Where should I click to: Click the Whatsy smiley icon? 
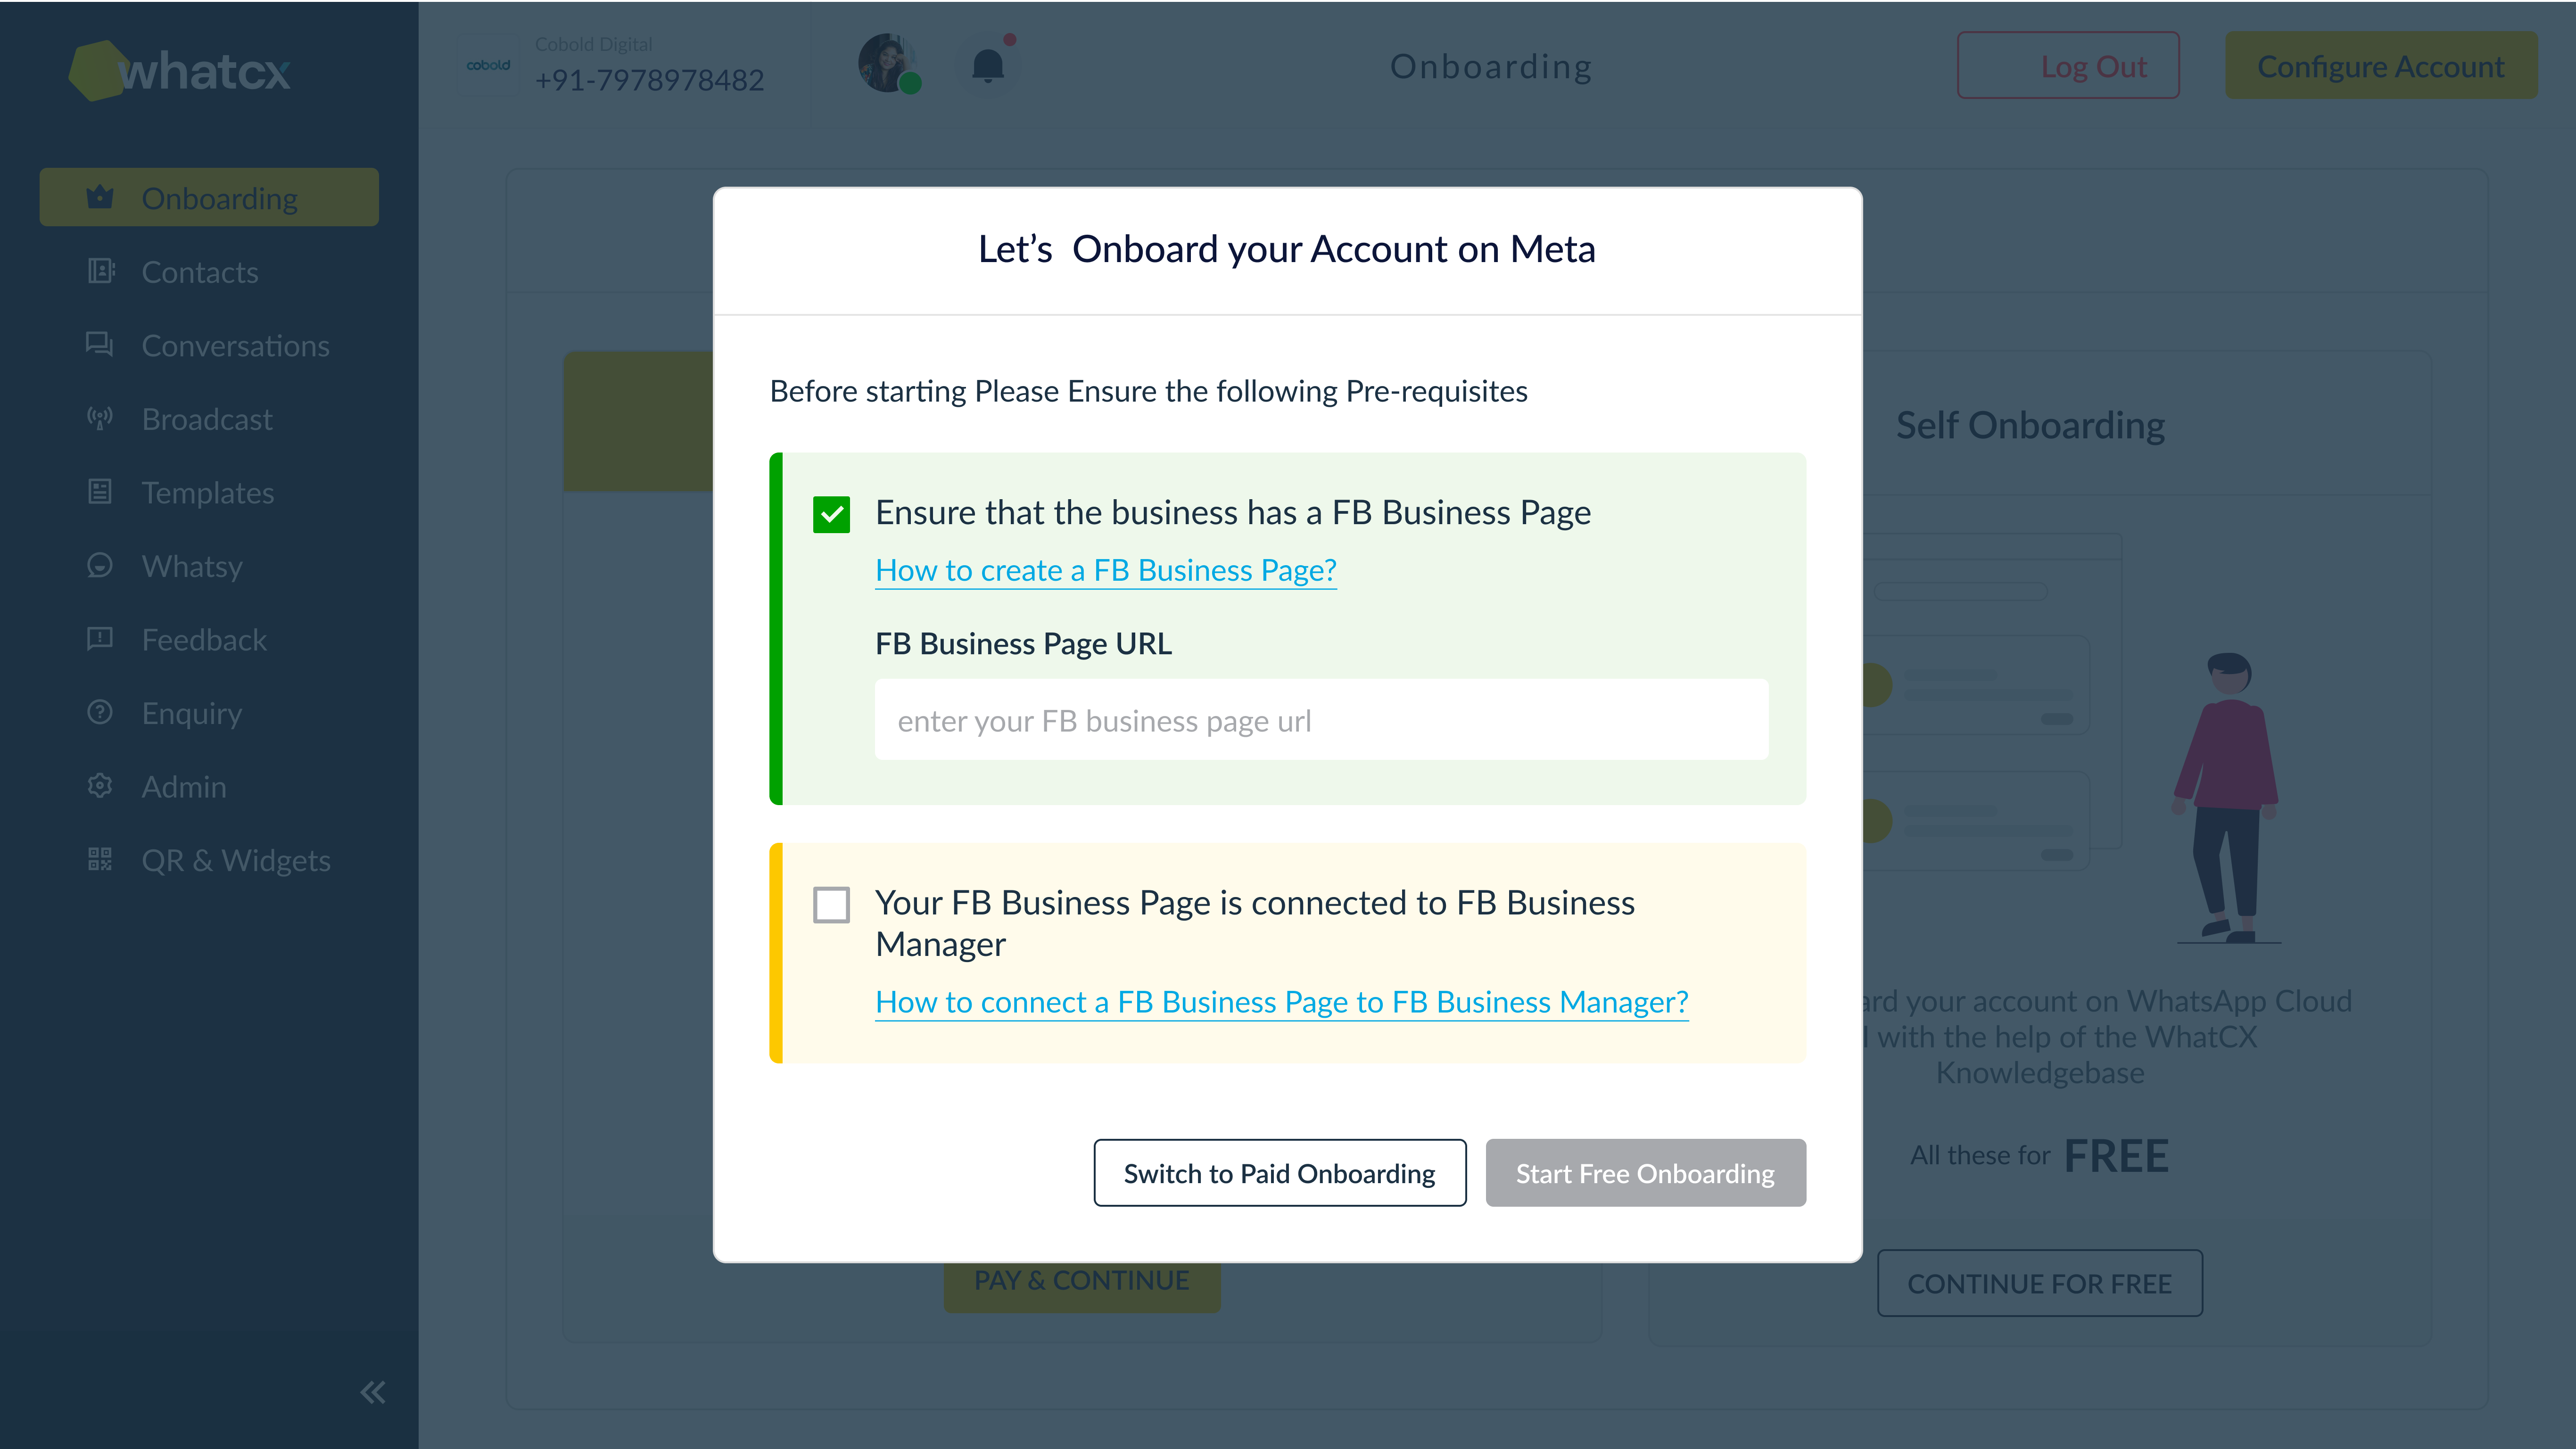[x=100, y=566]
